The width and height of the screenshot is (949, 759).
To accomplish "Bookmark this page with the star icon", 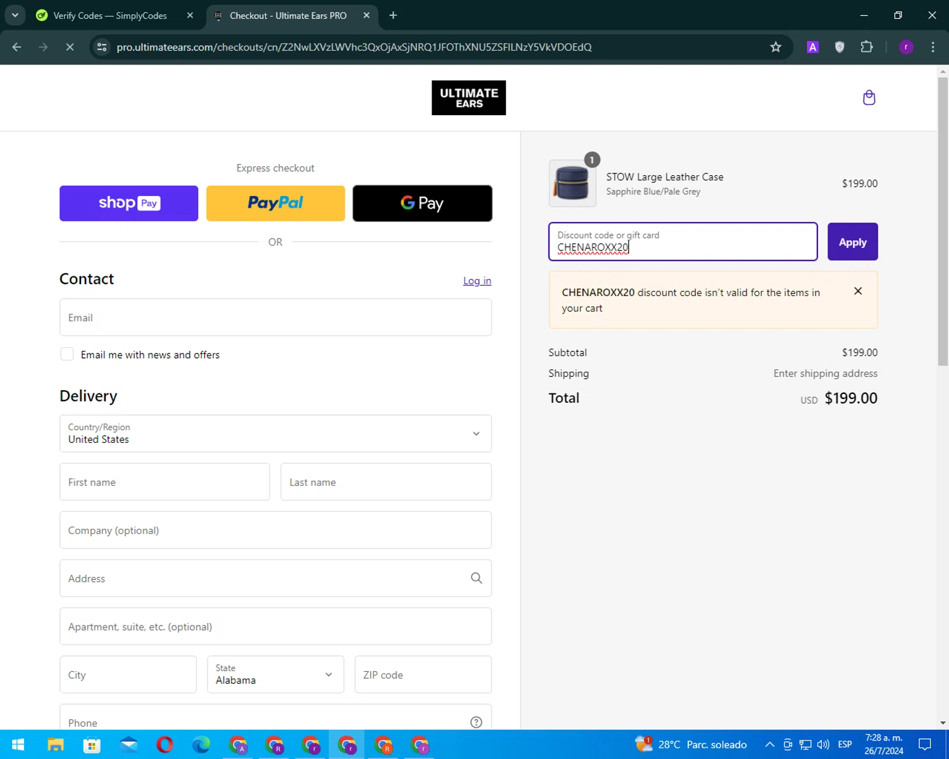I will point(776,47).
